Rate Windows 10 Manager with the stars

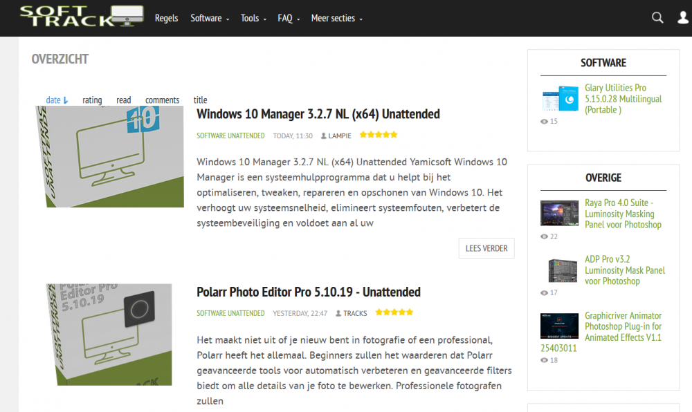379,135
